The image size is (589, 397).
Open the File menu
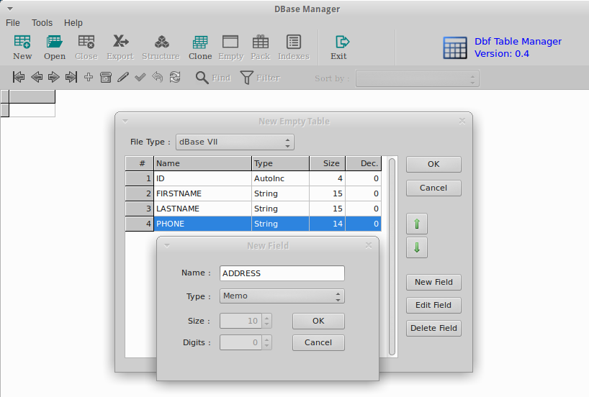pyautogui.click(x=13, y=23)
